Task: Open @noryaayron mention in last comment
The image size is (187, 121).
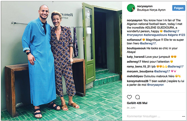Action: point(155,85)
